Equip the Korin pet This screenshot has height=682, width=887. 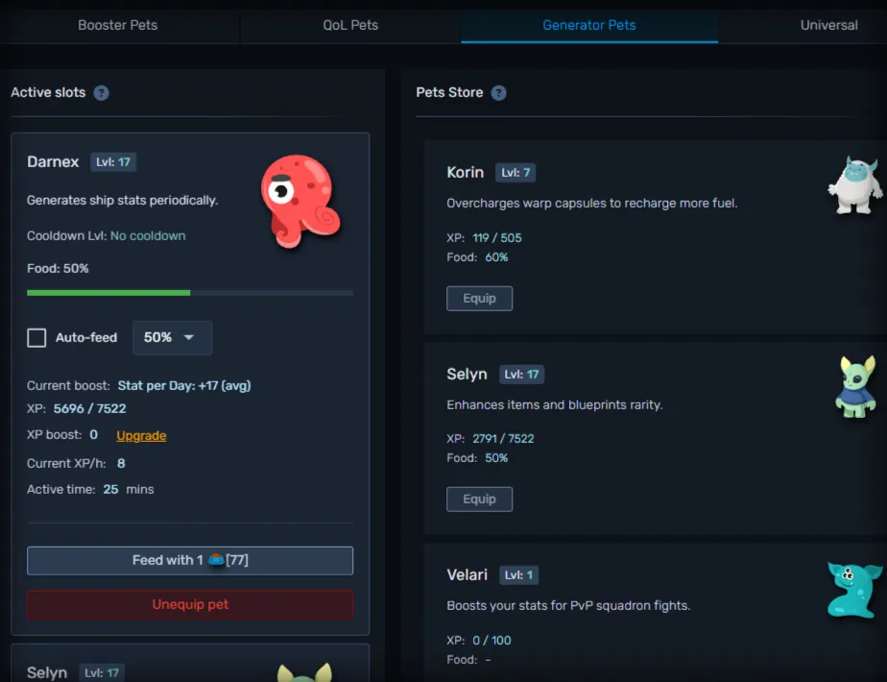[x=480, y=299]
